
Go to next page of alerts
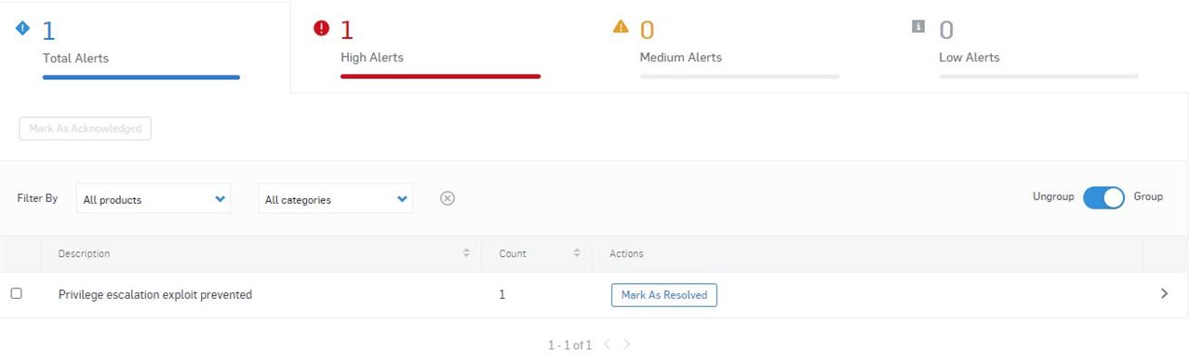[627, 345]
